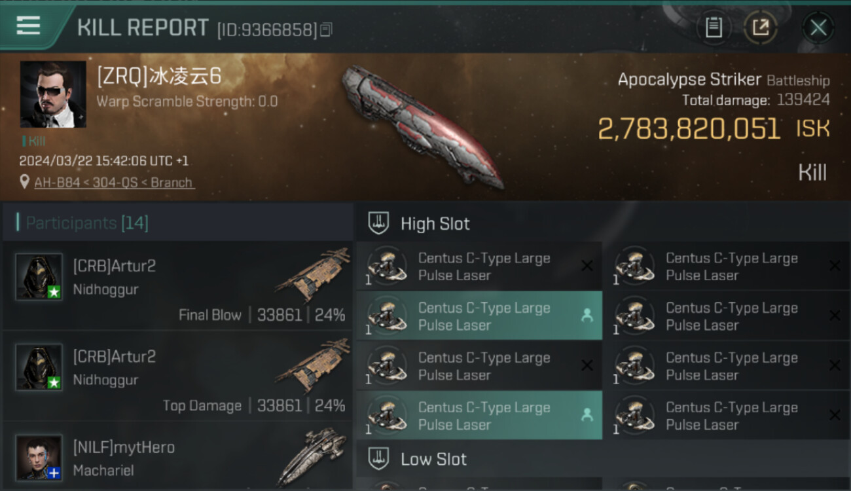
Task: Open the AH-B84 location link
Action: click(x=113, y=183)
